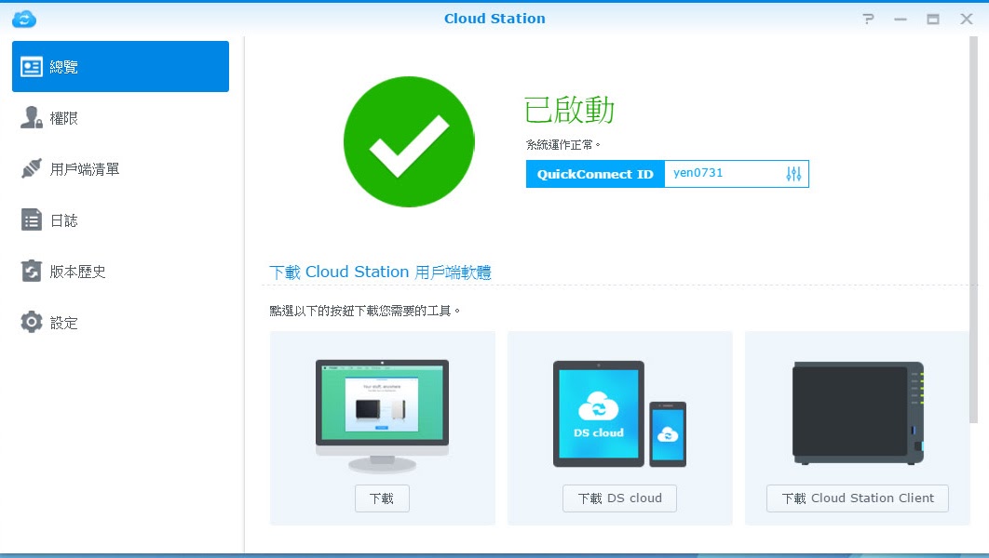Click the DS cloud tablet and phone image

tap(619, 414)
